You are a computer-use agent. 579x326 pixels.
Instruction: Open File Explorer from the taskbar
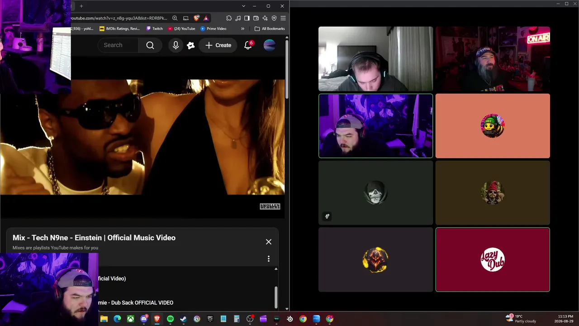(104, 319)
